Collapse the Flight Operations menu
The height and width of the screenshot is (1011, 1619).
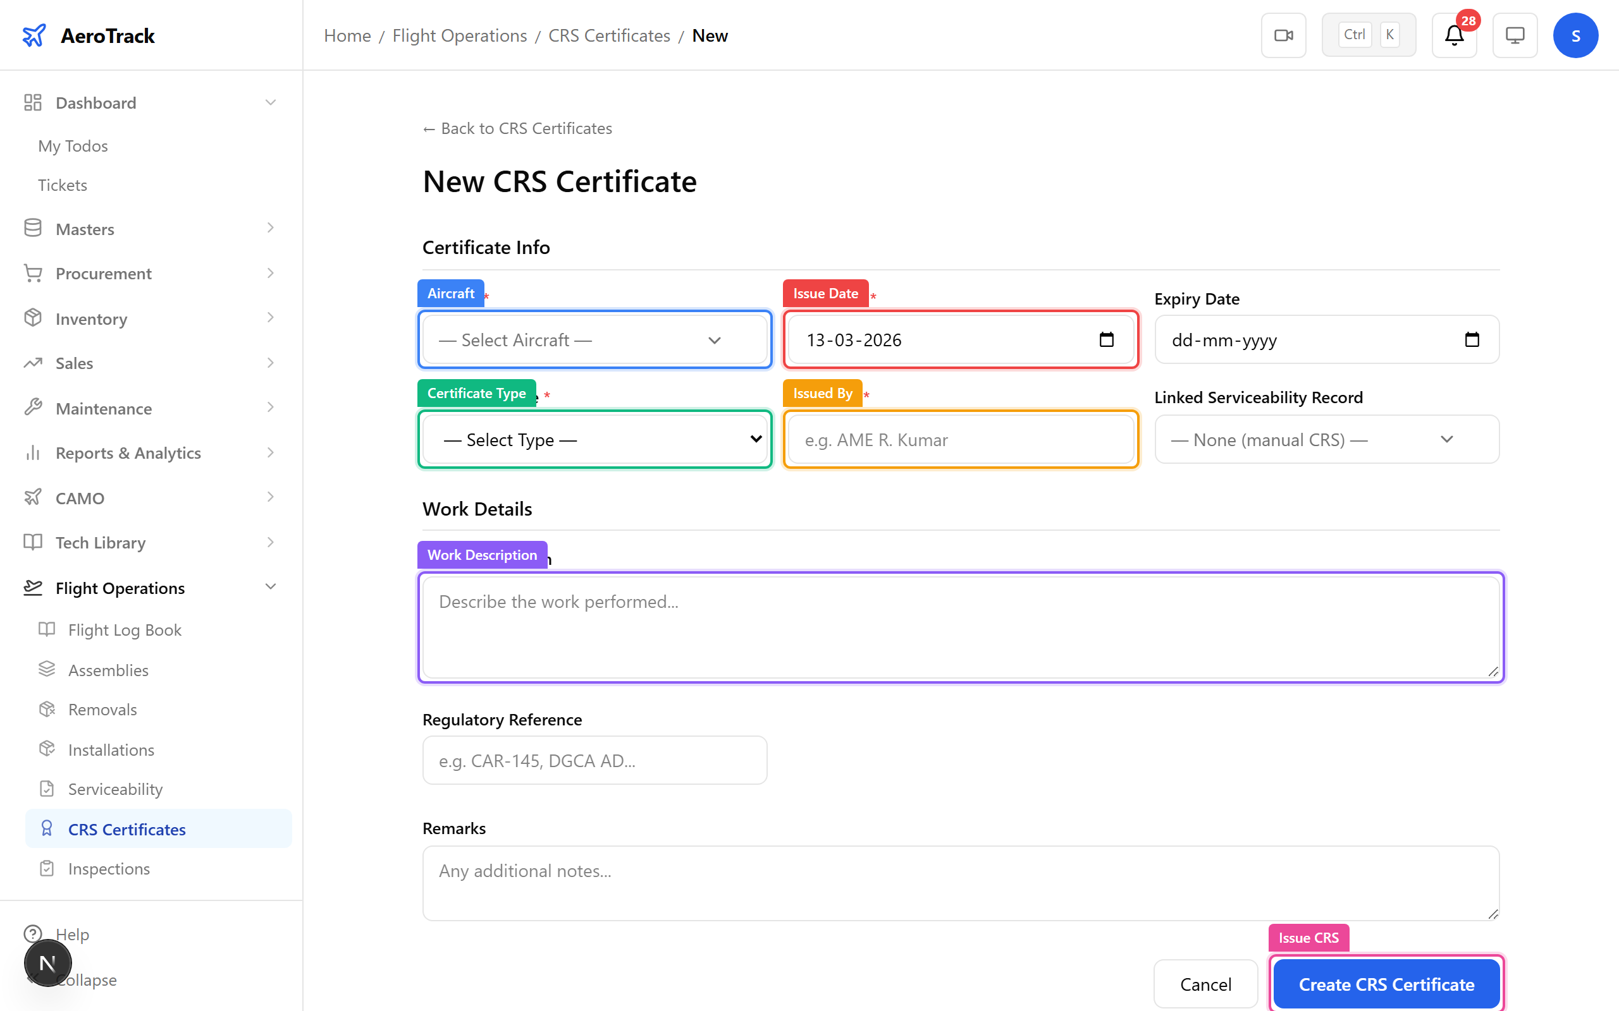click(270, 586)
